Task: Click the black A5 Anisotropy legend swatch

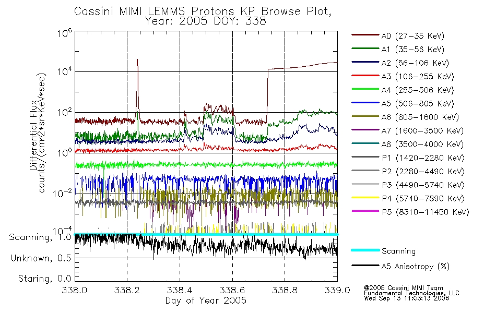Action: pos(365,265)
